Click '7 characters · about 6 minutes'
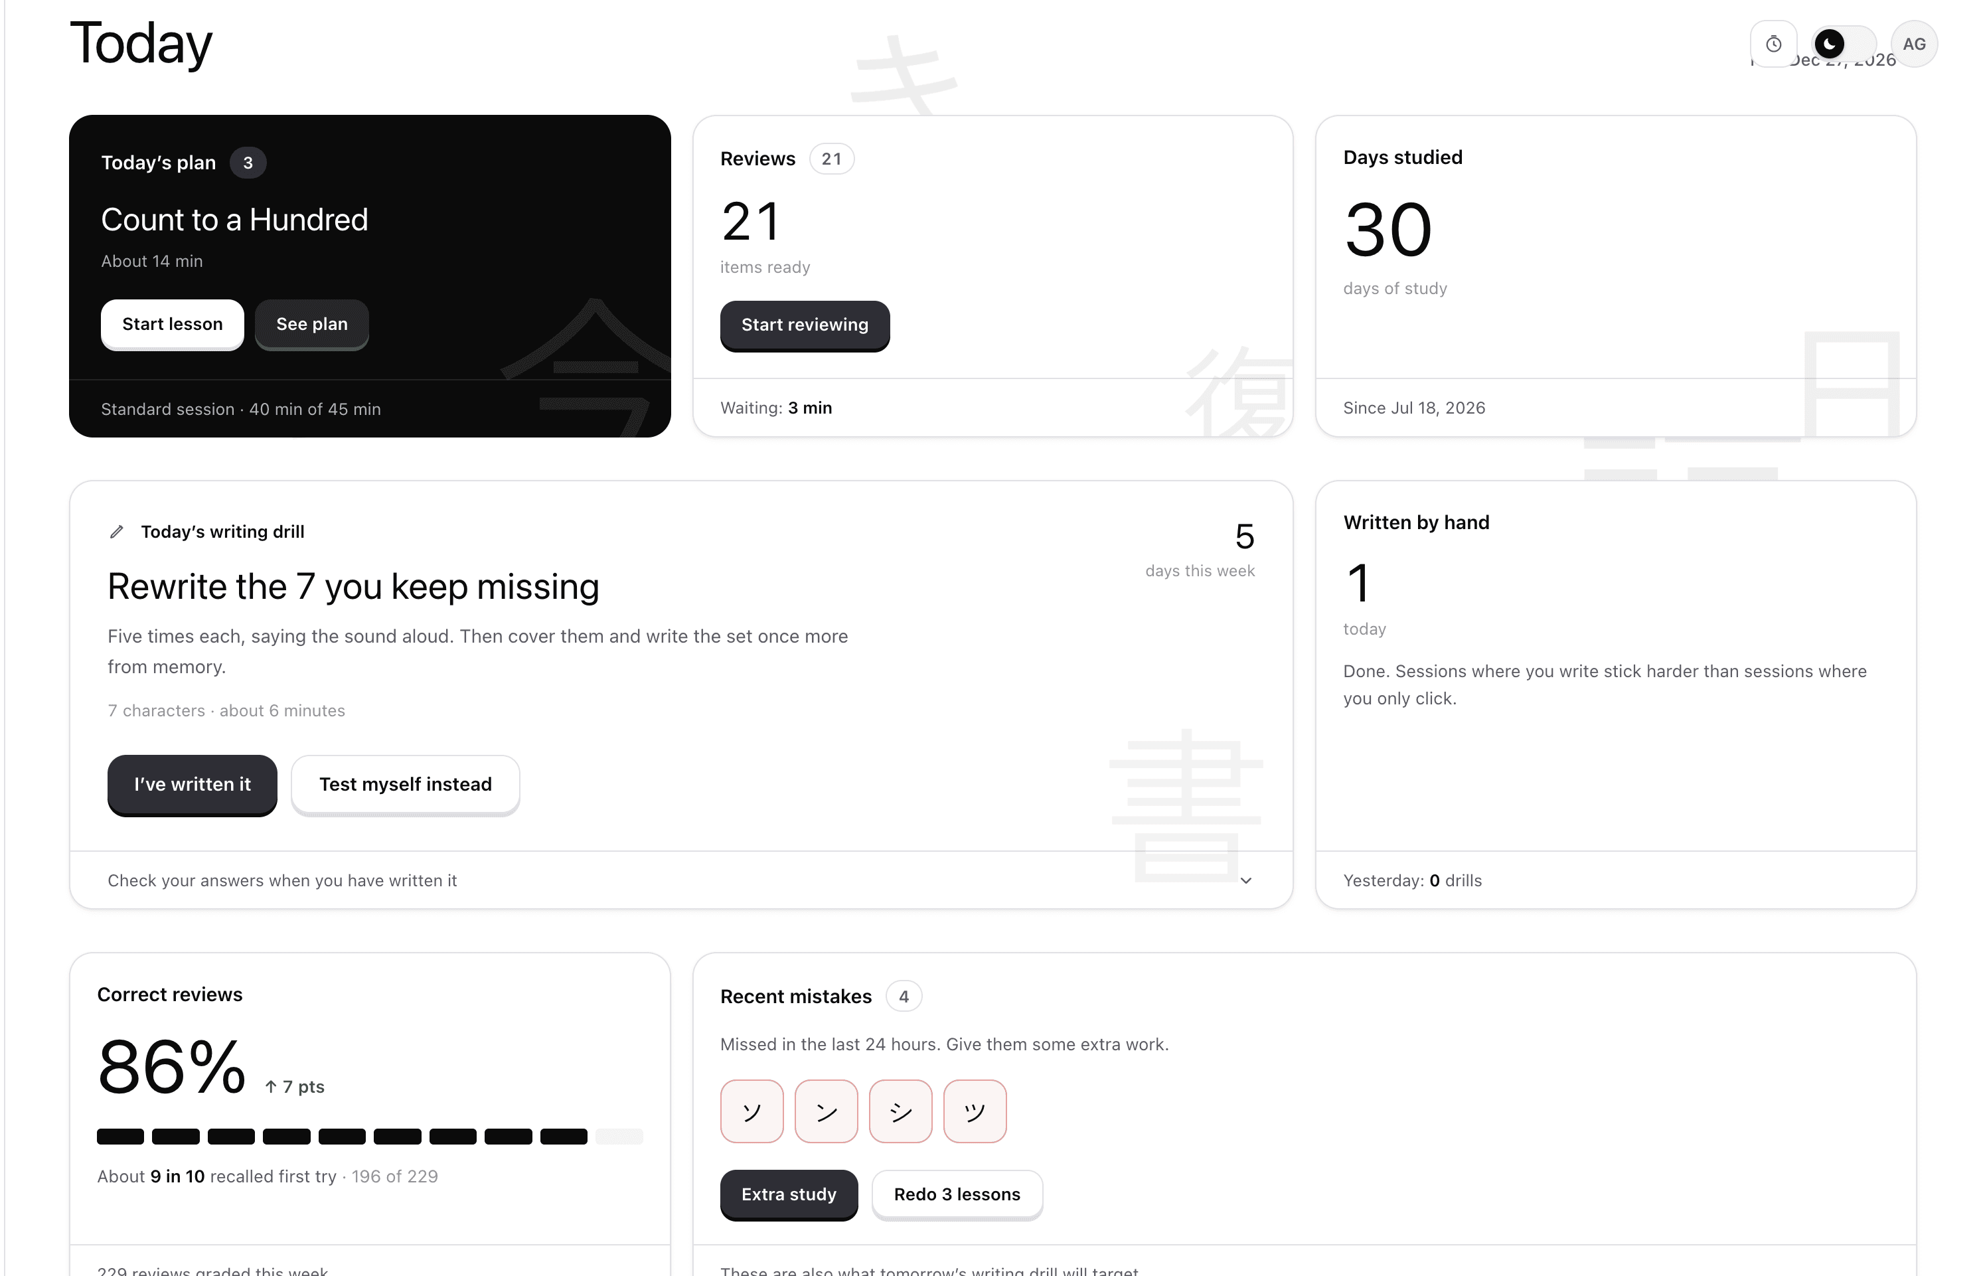This screenshot has height=1276, width=1981. coord(226,710)
